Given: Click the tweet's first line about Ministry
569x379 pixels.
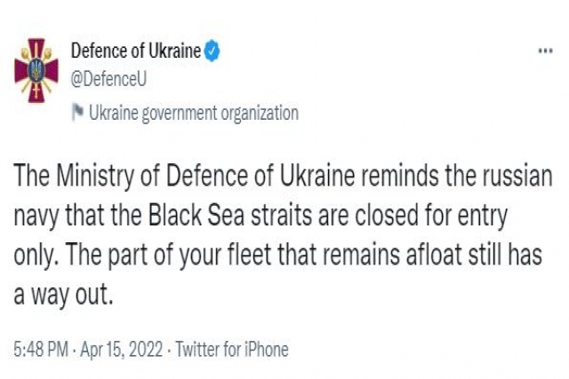Looking at the screenshot, I should coord(283,176).
